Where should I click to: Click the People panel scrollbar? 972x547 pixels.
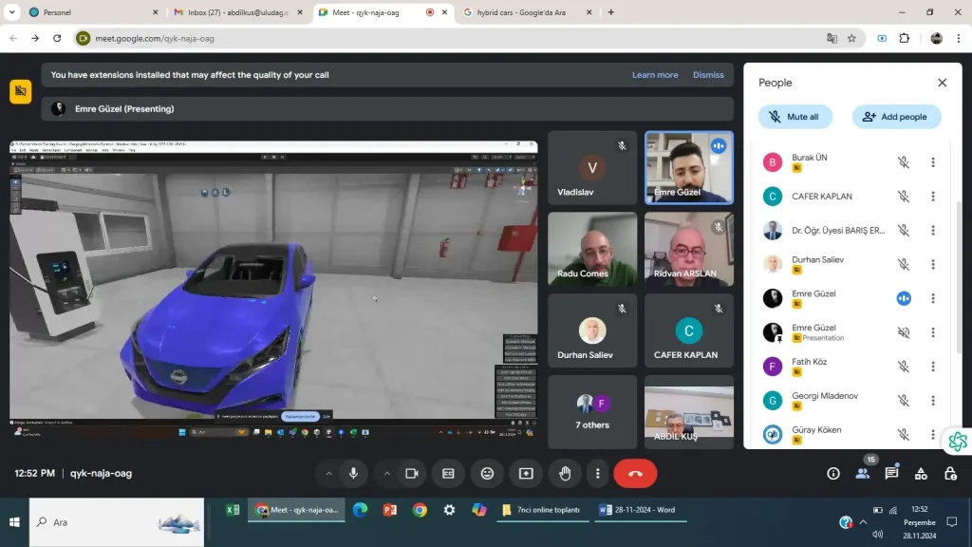click(x=961, y=237)
